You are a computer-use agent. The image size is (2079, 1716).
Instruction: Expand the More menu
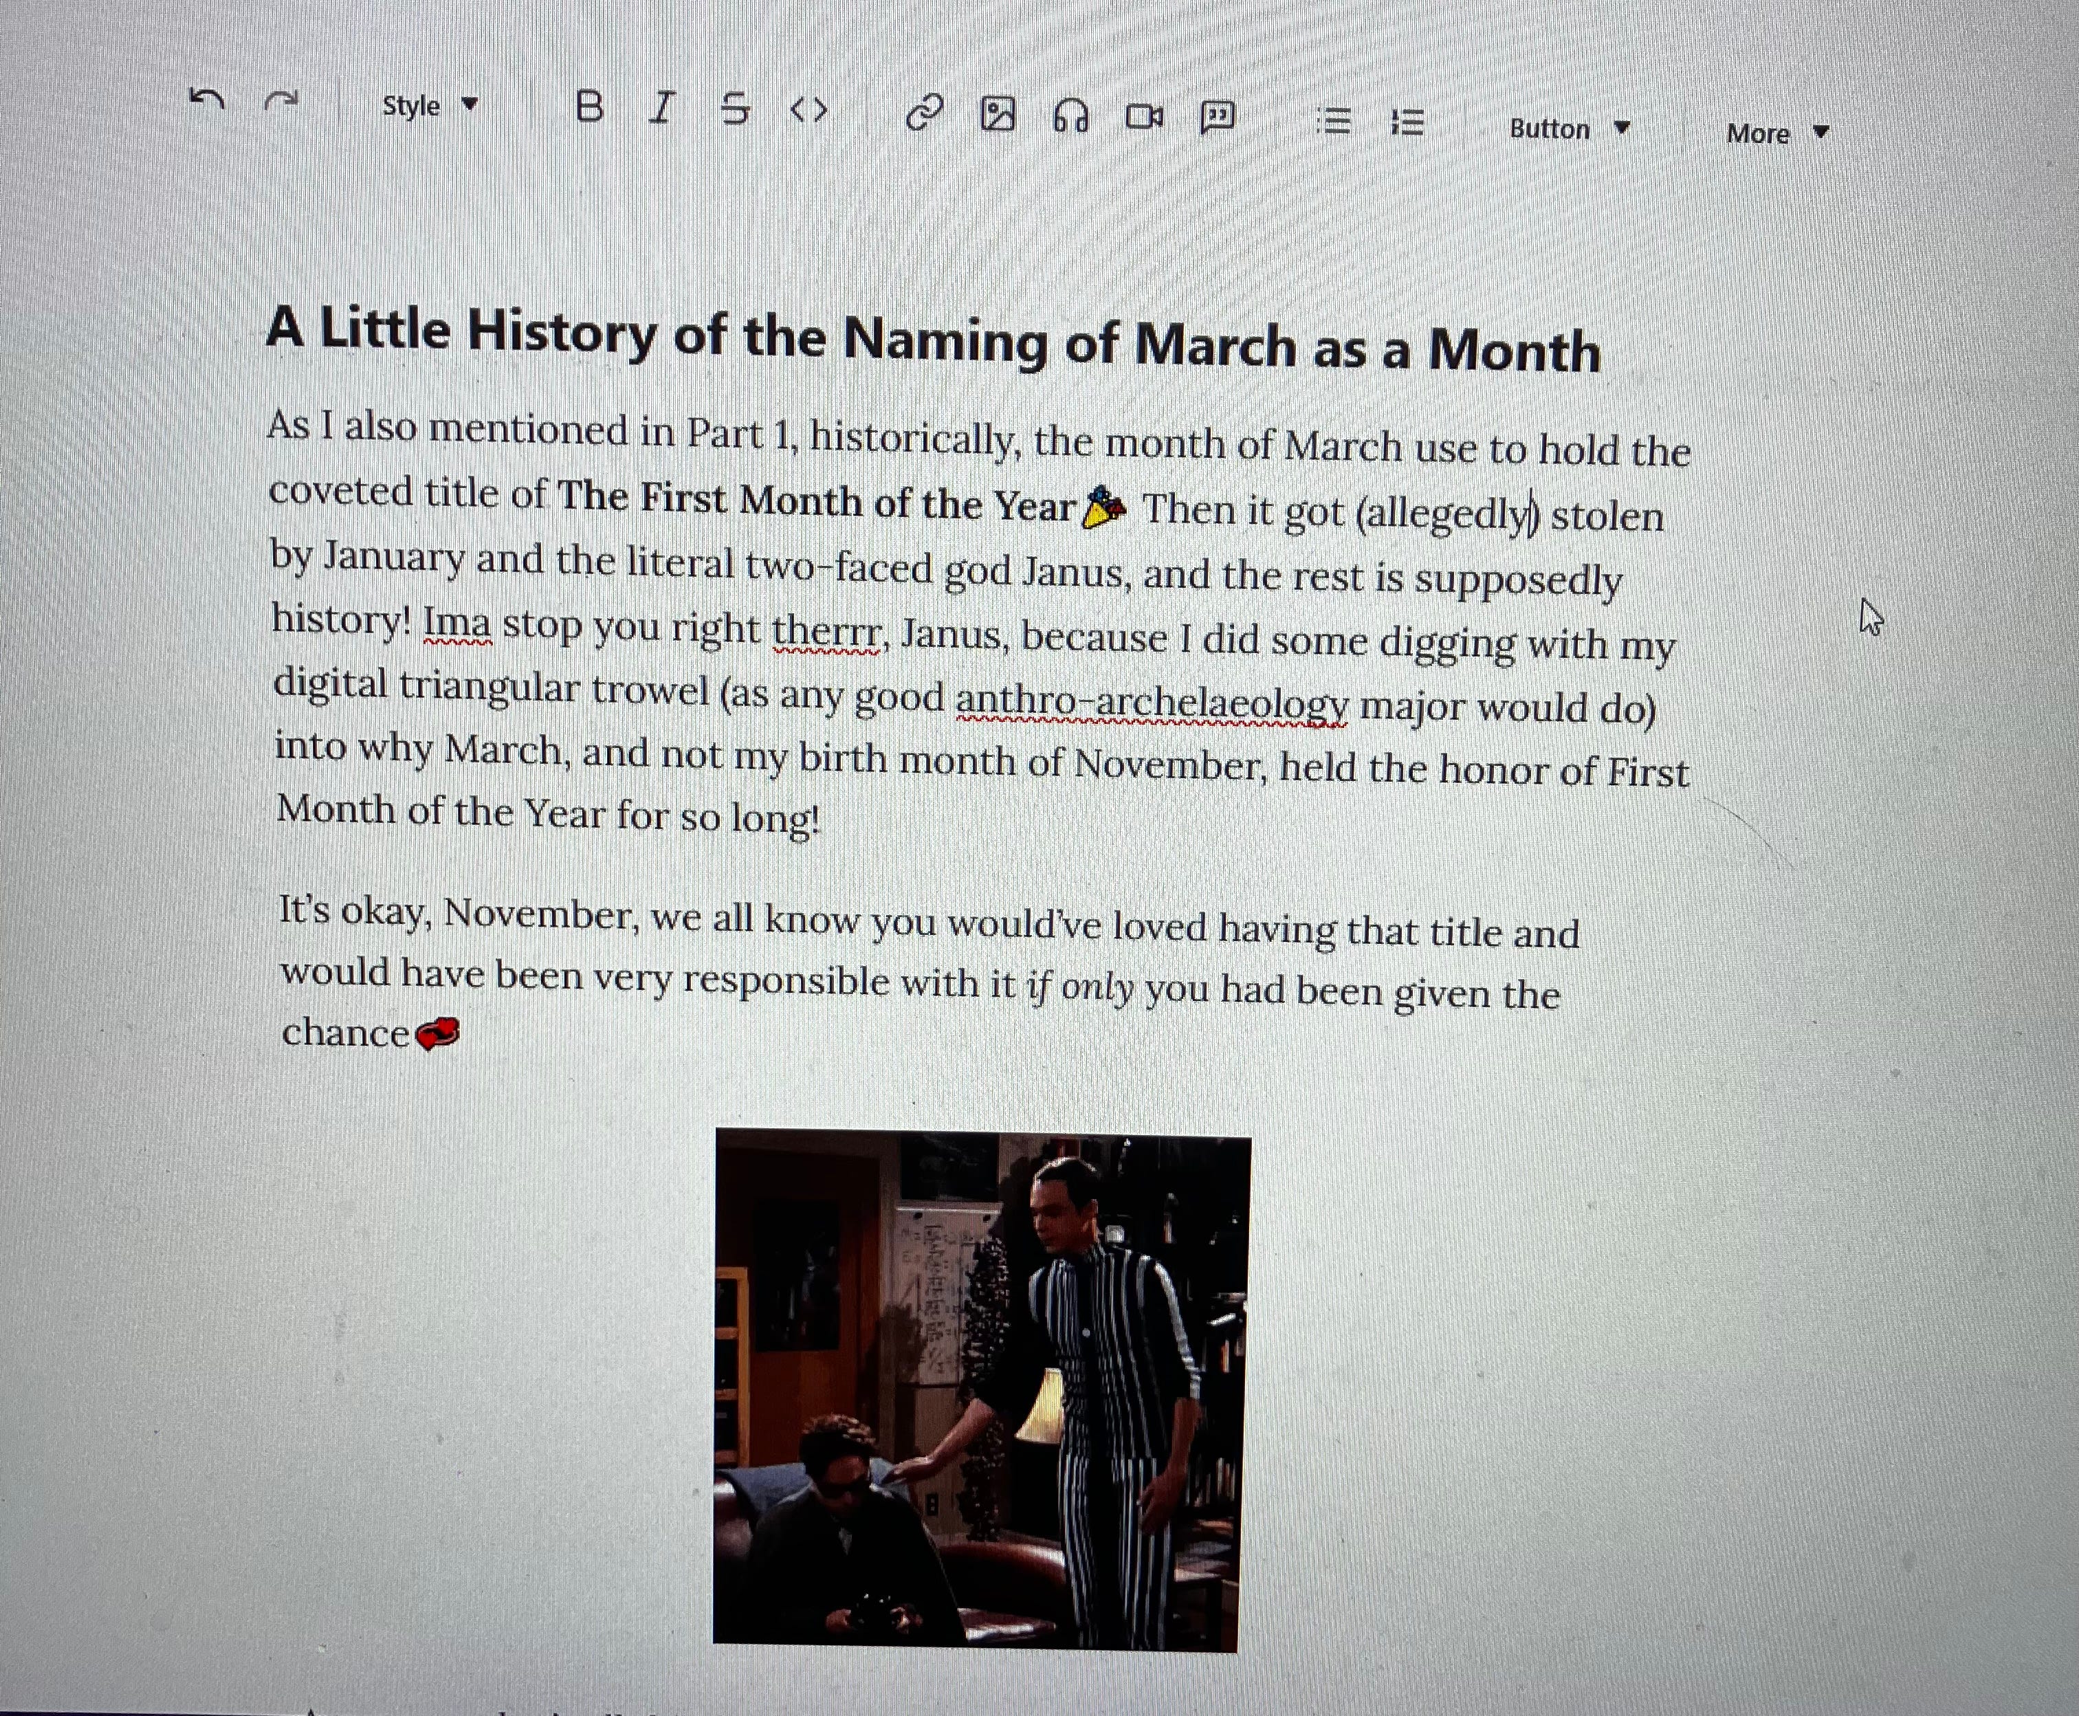1777,133
